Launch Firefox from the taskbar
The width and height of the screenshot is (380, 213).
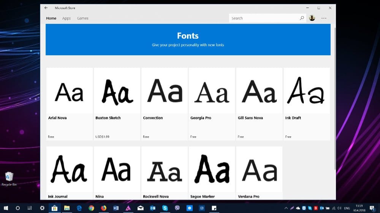point(104,208)
